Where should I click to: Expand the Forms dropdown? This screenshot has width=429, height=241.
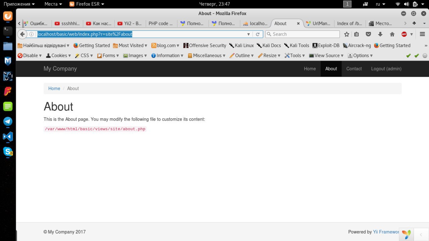(x=108, y=56)
